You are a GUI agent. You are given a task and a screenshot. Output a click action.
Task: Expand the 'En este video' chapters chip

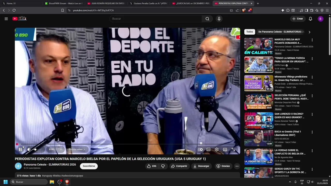tap(77, 149)
